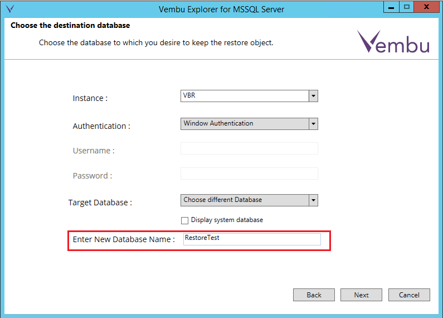Click the window title bar text
Screen dimensions: 443x318
(222, 9)
